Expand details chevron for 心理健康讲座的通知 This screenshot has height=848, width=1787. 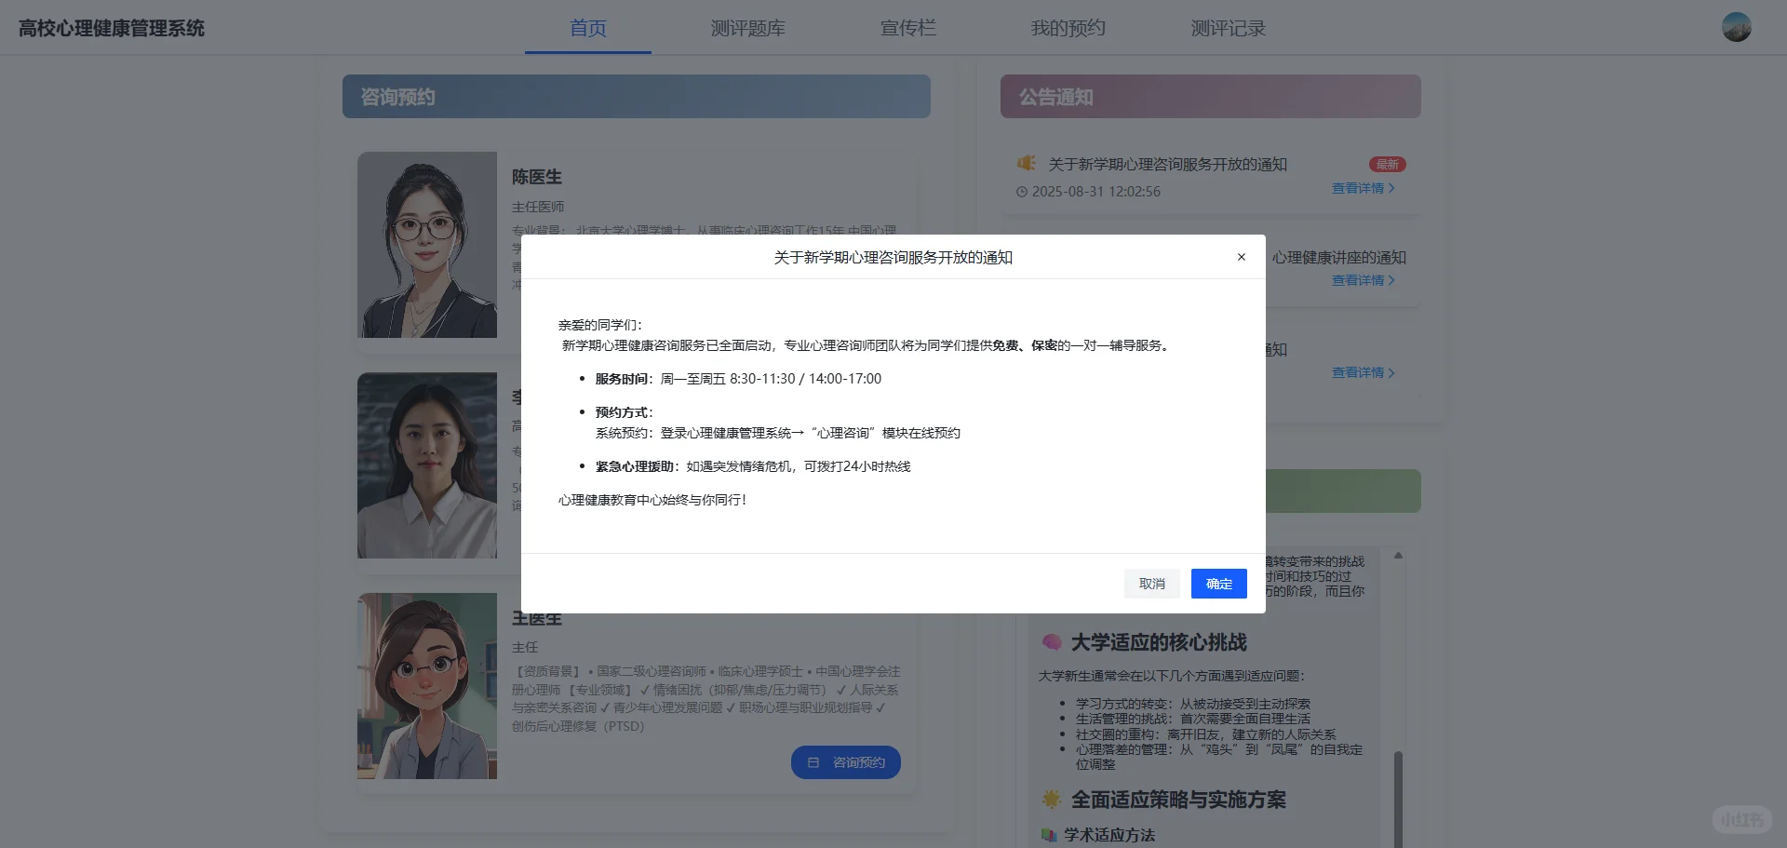point(1392,280)
